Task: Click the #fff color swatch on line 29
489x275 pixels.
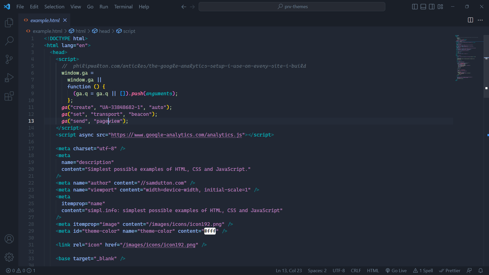Action: tap(210, 231)
